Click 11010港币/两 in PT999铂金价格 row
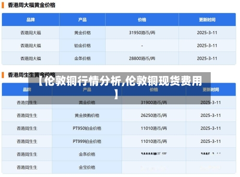 (154, 141)
